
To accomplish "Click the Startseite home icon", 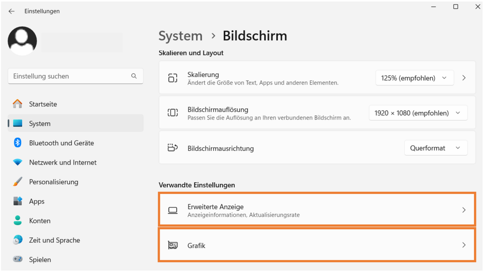I will coord(18,104).
